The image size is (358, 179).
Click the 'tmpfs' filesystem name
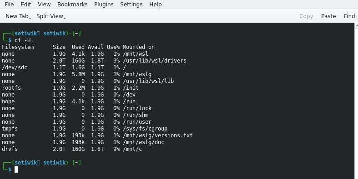pos(10,129)
